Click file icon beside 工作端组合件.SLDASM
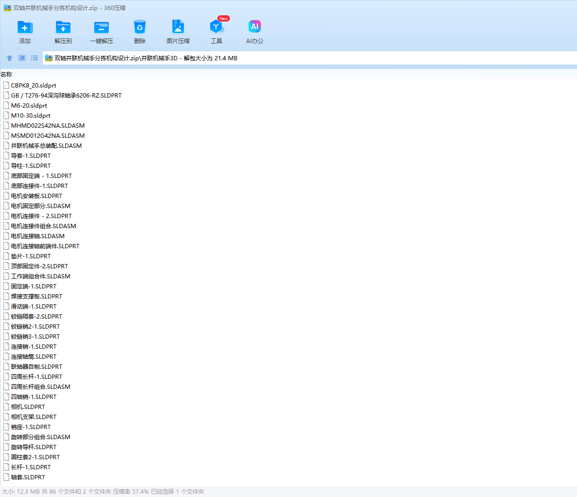 (6, 276)
